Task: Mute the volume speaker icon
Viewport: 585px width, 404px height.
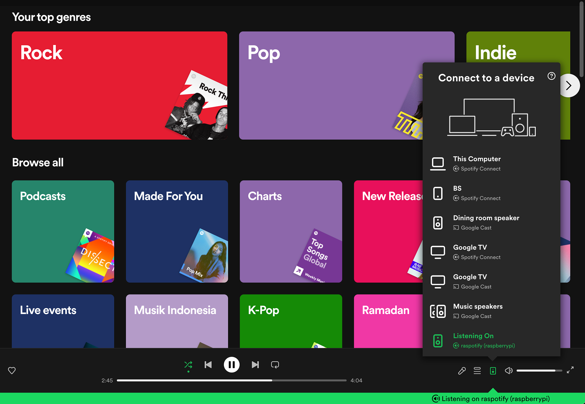Action: pos(509,371)
